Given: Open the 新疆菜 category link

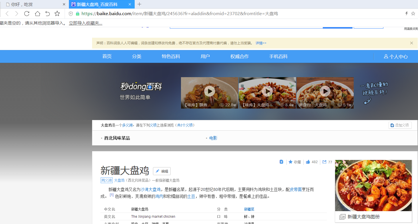Looking at the screenshot, I should click(249, 209).
